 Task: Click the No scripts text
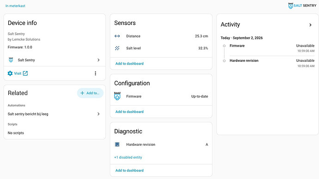pyautogui.click(x=16, y=133)
